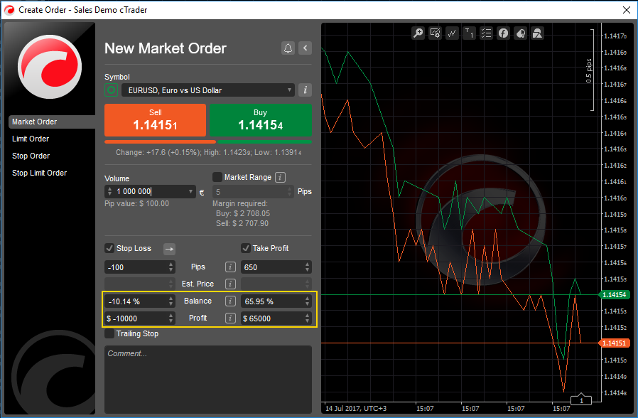Click the Stop Loss pips field -100
This screenshot has width=638, height=418.
(139, 267)
